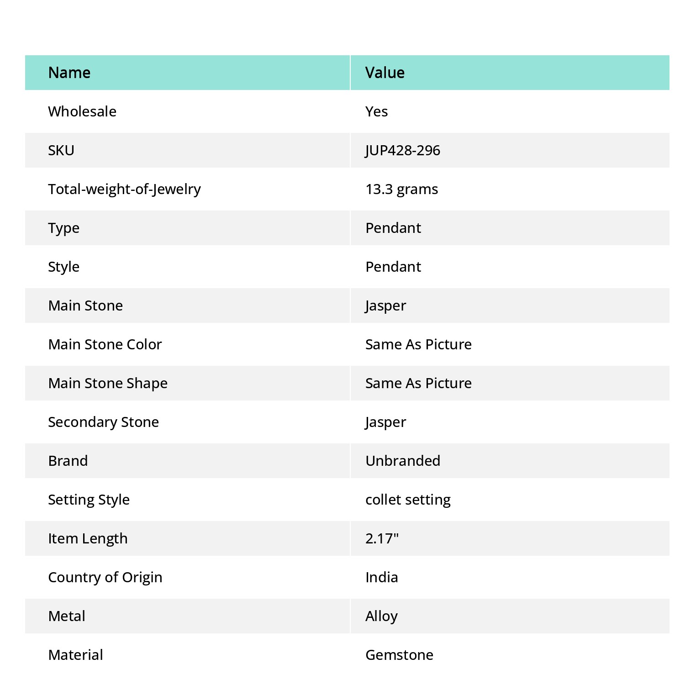Click the Main Stone Color label
This screenshot has height=685, width=685.
click(x=105, y=344)
